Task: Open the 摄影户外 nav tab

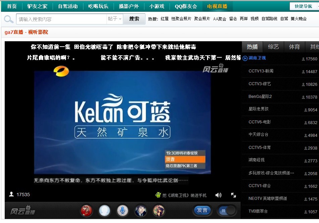Action: pos(129,6)
